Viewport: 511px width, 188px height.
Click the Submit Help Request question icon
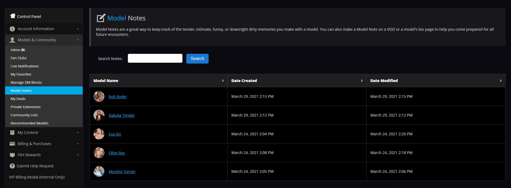click(x=12, y=166)
